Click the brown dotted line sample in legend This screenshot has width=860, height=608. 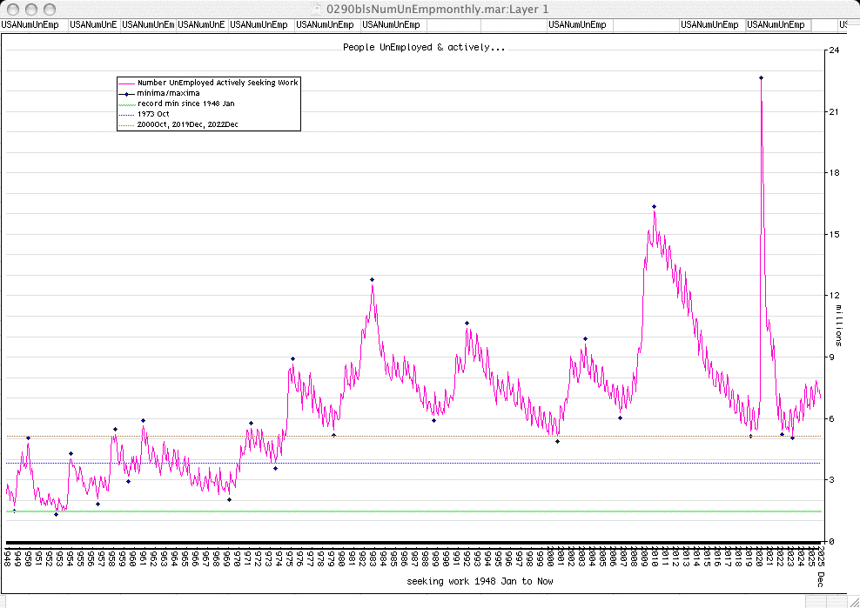(125, 124)
